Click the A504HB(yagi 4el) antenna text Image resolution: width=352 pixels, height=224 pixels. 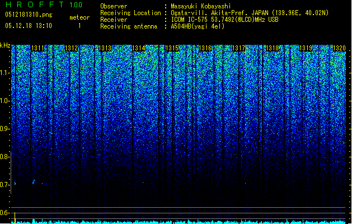pyautogui.click(x=198, y=26)
